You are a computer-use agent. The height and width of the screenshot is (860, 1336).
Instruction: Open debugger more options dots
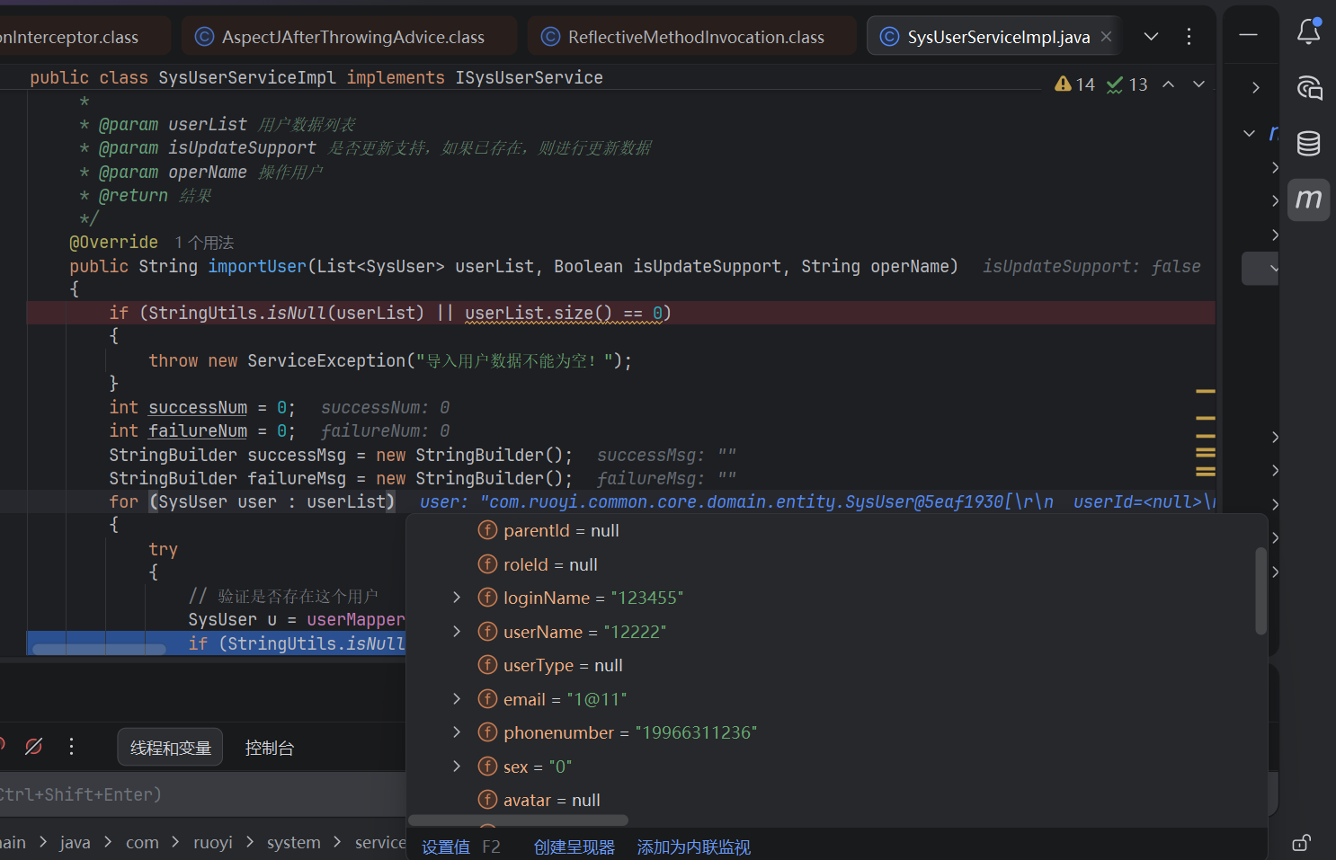72,746
